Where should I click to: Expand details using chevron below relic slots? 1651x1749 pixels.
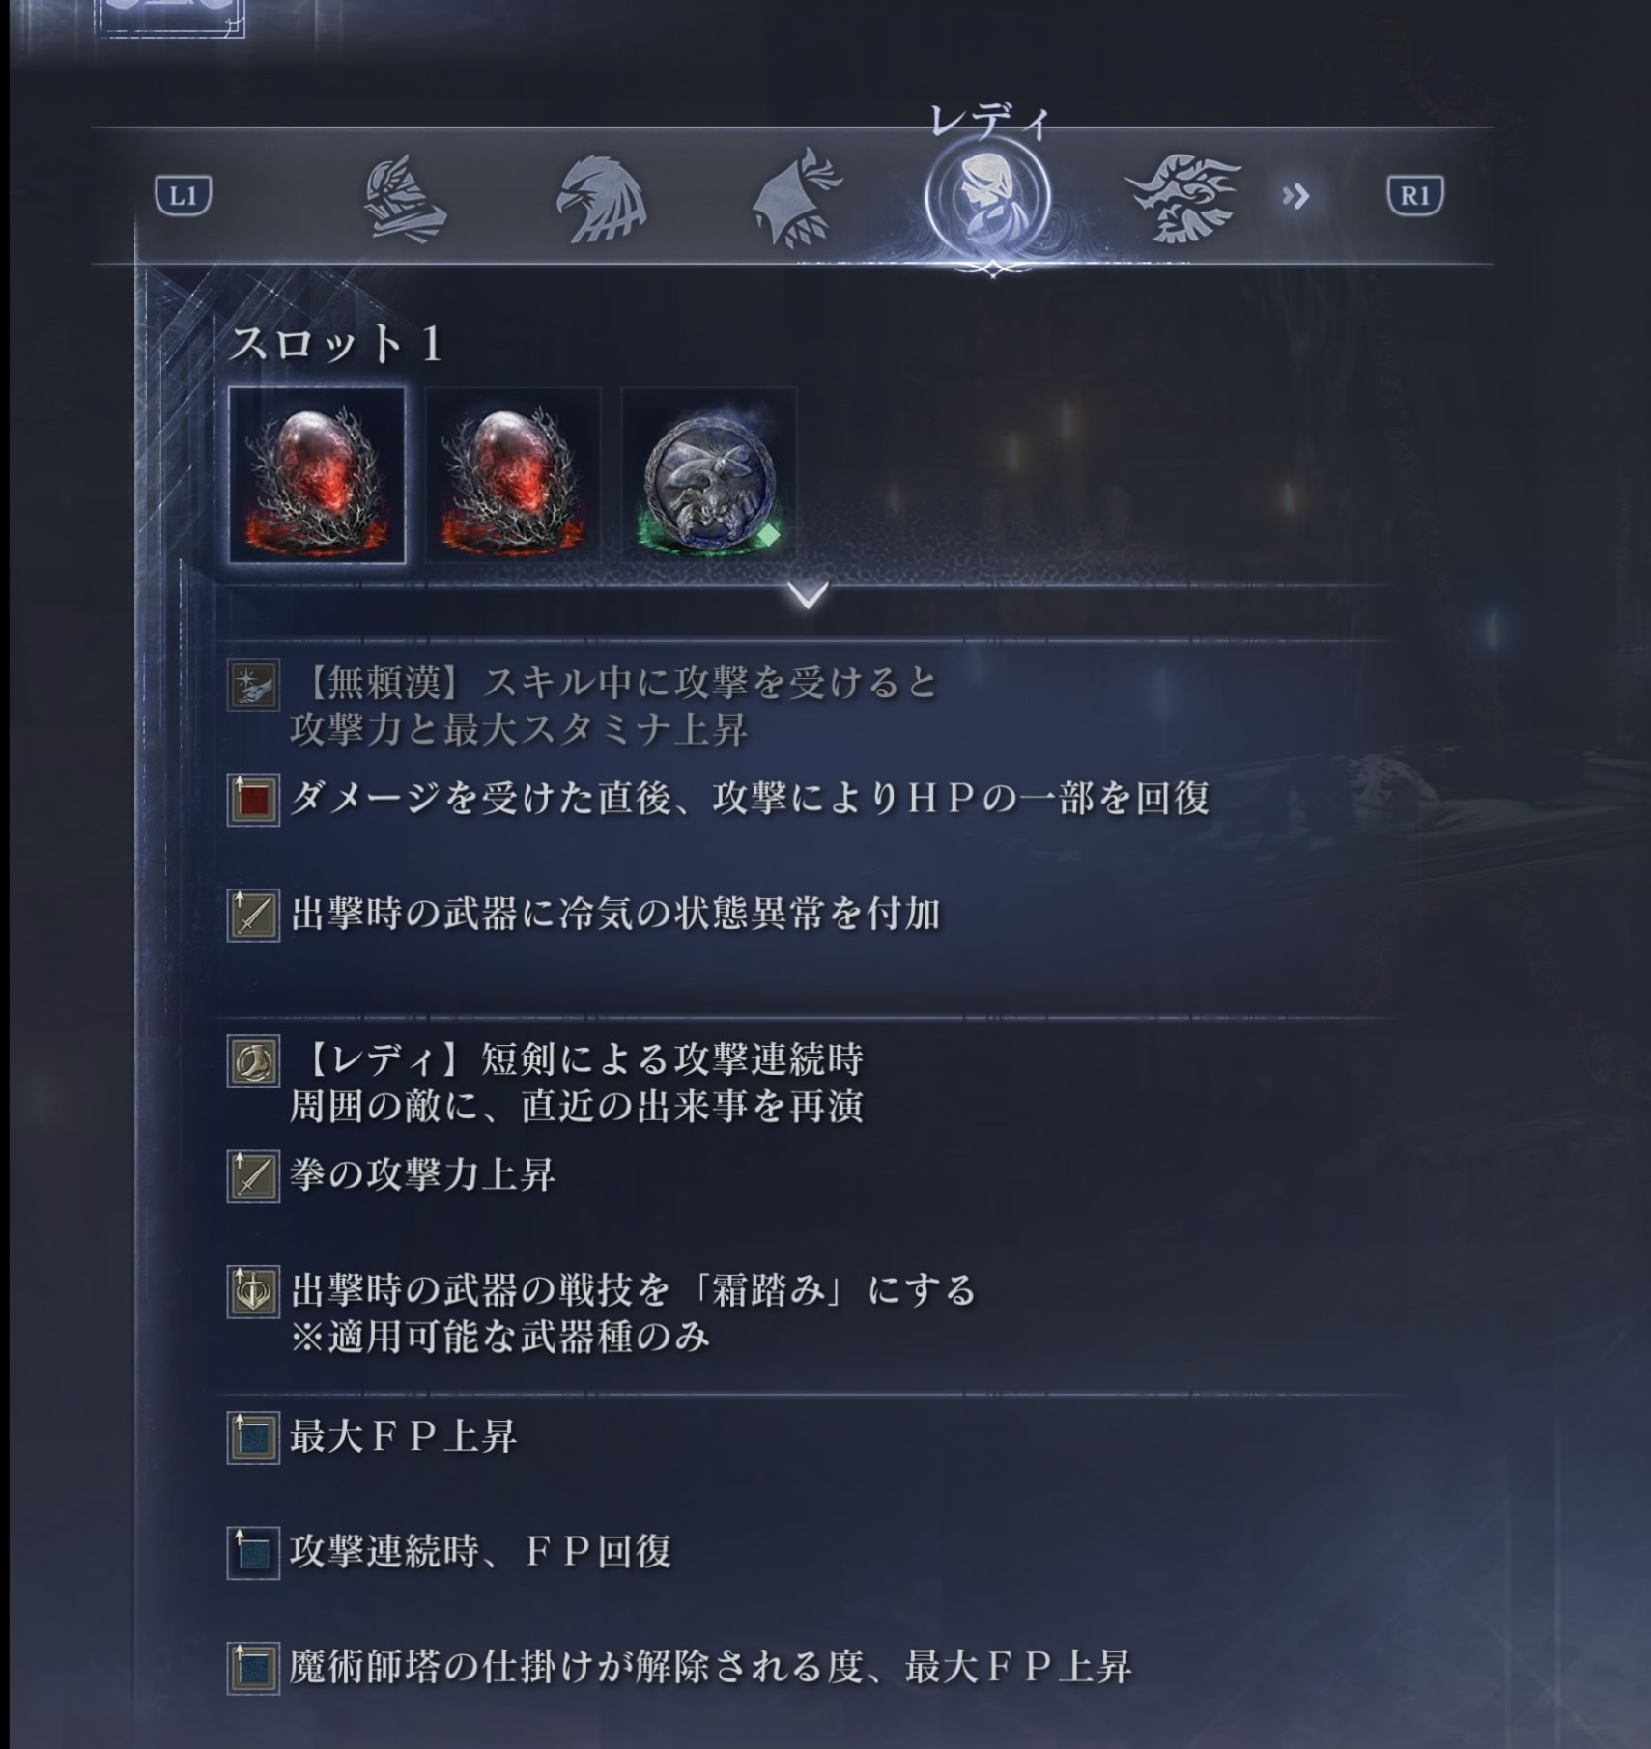click(808, 595)
